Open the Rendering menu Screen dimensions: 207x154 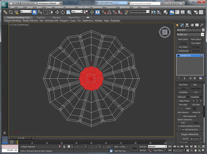click(98, 7)
